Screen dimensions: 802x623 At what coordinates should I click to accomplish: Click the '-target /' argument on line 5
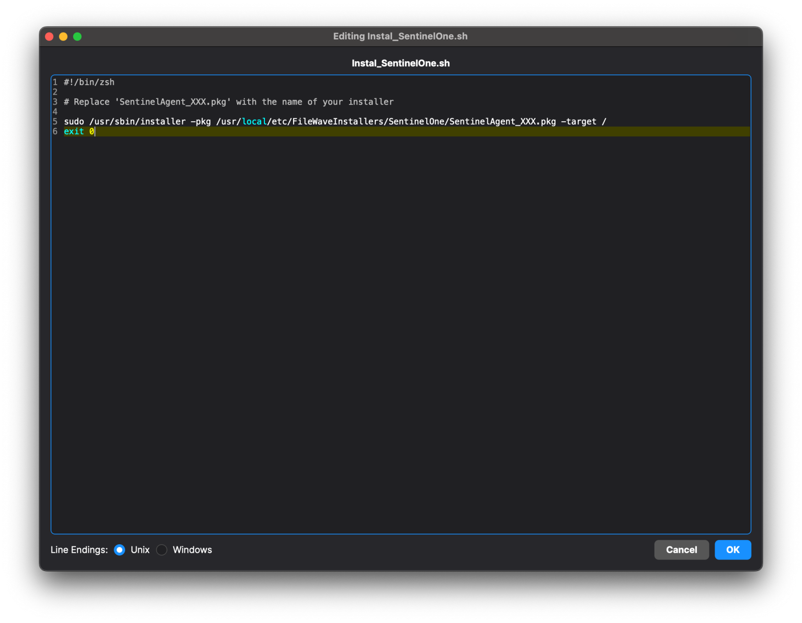[x=583, y=122]
